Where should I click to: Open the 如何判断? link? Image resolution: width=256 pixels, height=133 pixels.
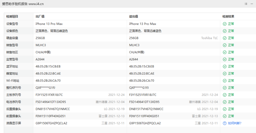tap(235, 123)
